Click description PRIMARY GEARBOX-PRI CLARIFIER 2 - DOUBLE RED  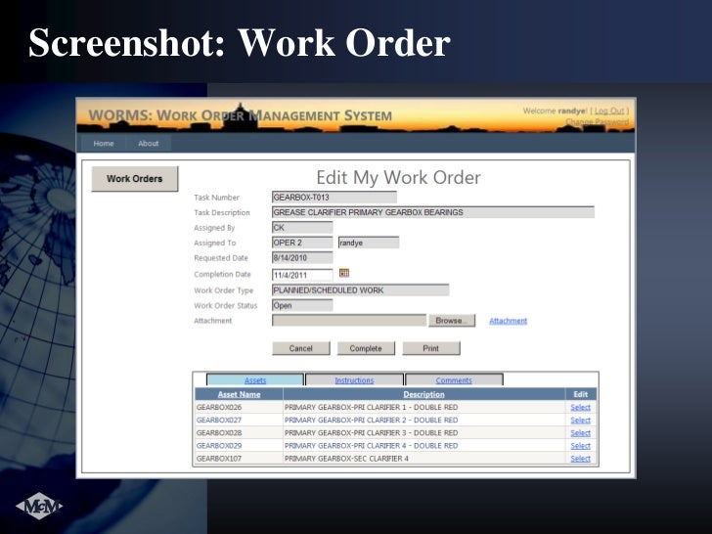[x=371, y=420]
